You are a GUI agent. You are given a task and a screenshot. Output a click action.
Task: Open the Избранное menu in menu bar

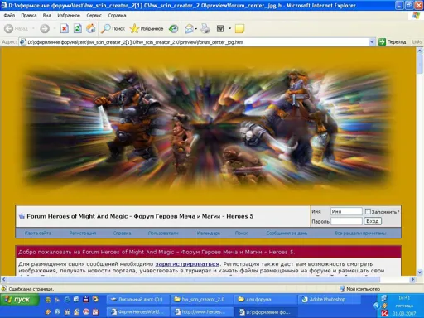[x=69, y=16]
